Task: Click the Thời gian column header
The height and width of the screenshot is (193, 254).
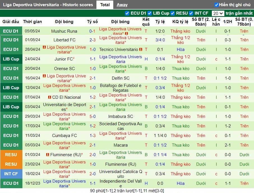Action: 33,22
